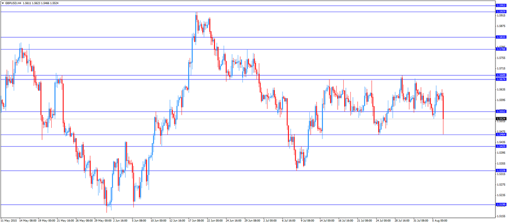
Task: Select the 1.5328 horizontal line price label
Action: coord(500,170)
